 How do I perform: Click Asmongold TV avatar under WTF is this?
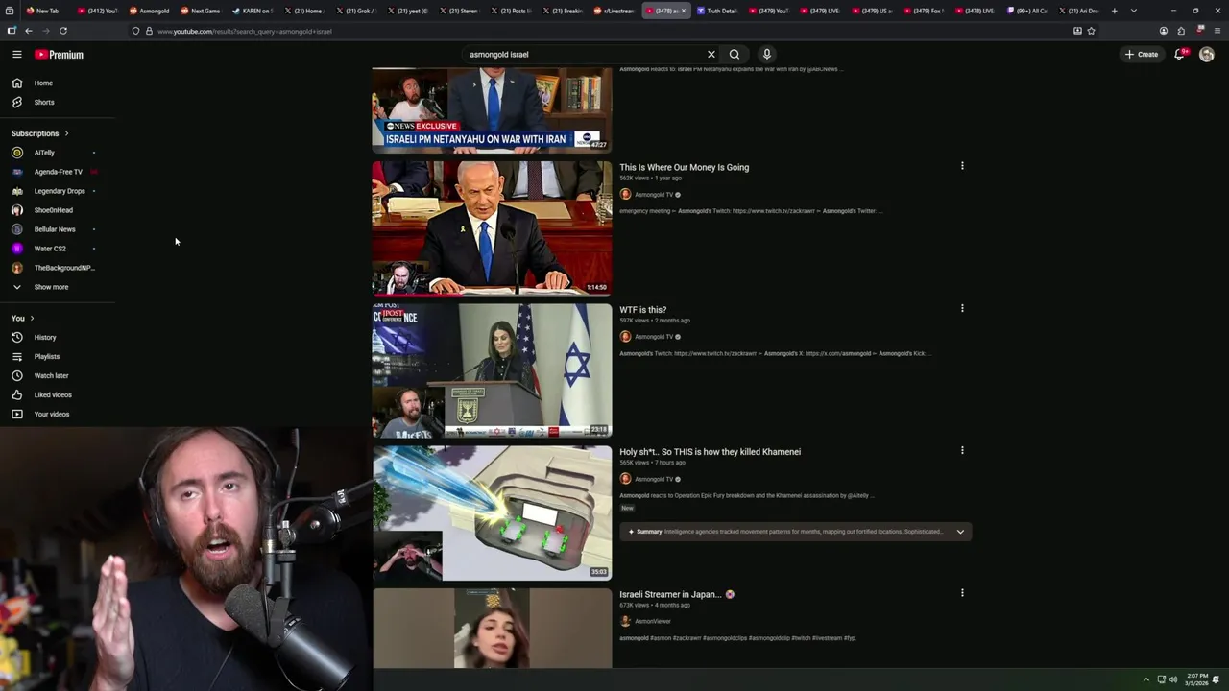[625, 337]
